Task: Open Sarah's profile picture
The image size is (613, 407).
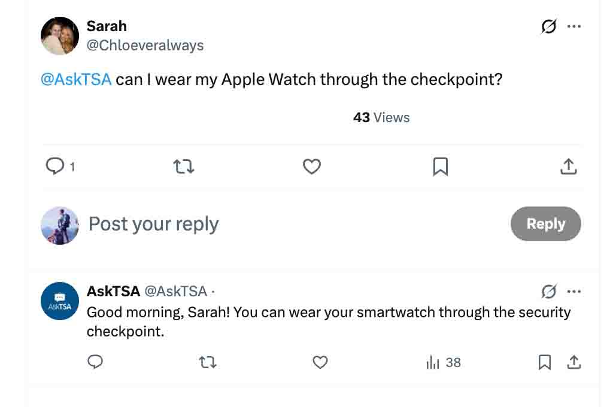Action: click(x=59, y=36)
